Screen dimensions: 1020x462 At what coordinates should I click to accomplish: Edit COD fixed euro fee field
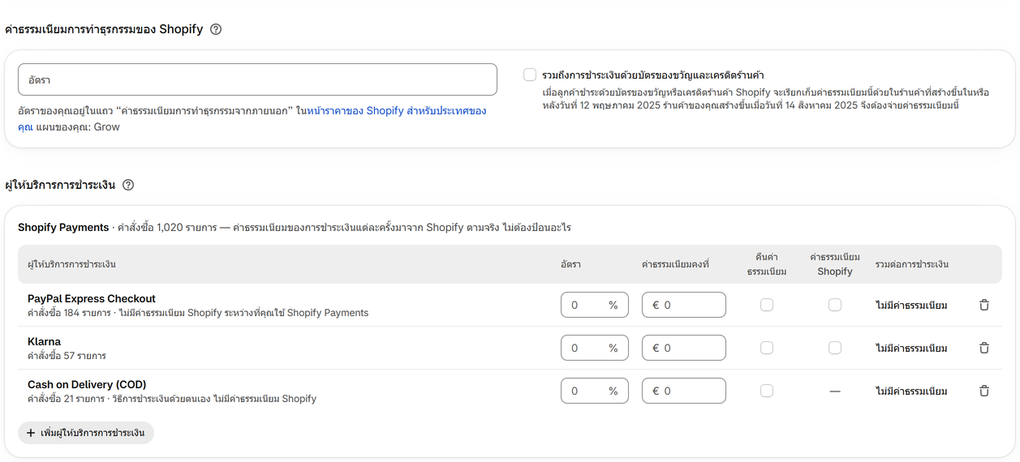[x=684, y=391]
